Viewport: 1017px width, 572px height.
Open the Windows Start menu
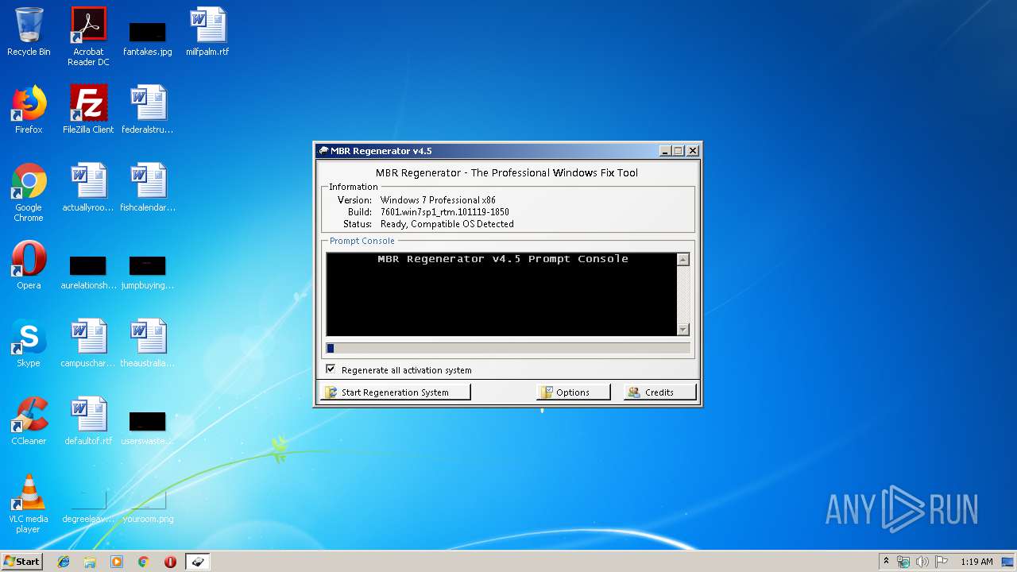click(x=21, y=562)
